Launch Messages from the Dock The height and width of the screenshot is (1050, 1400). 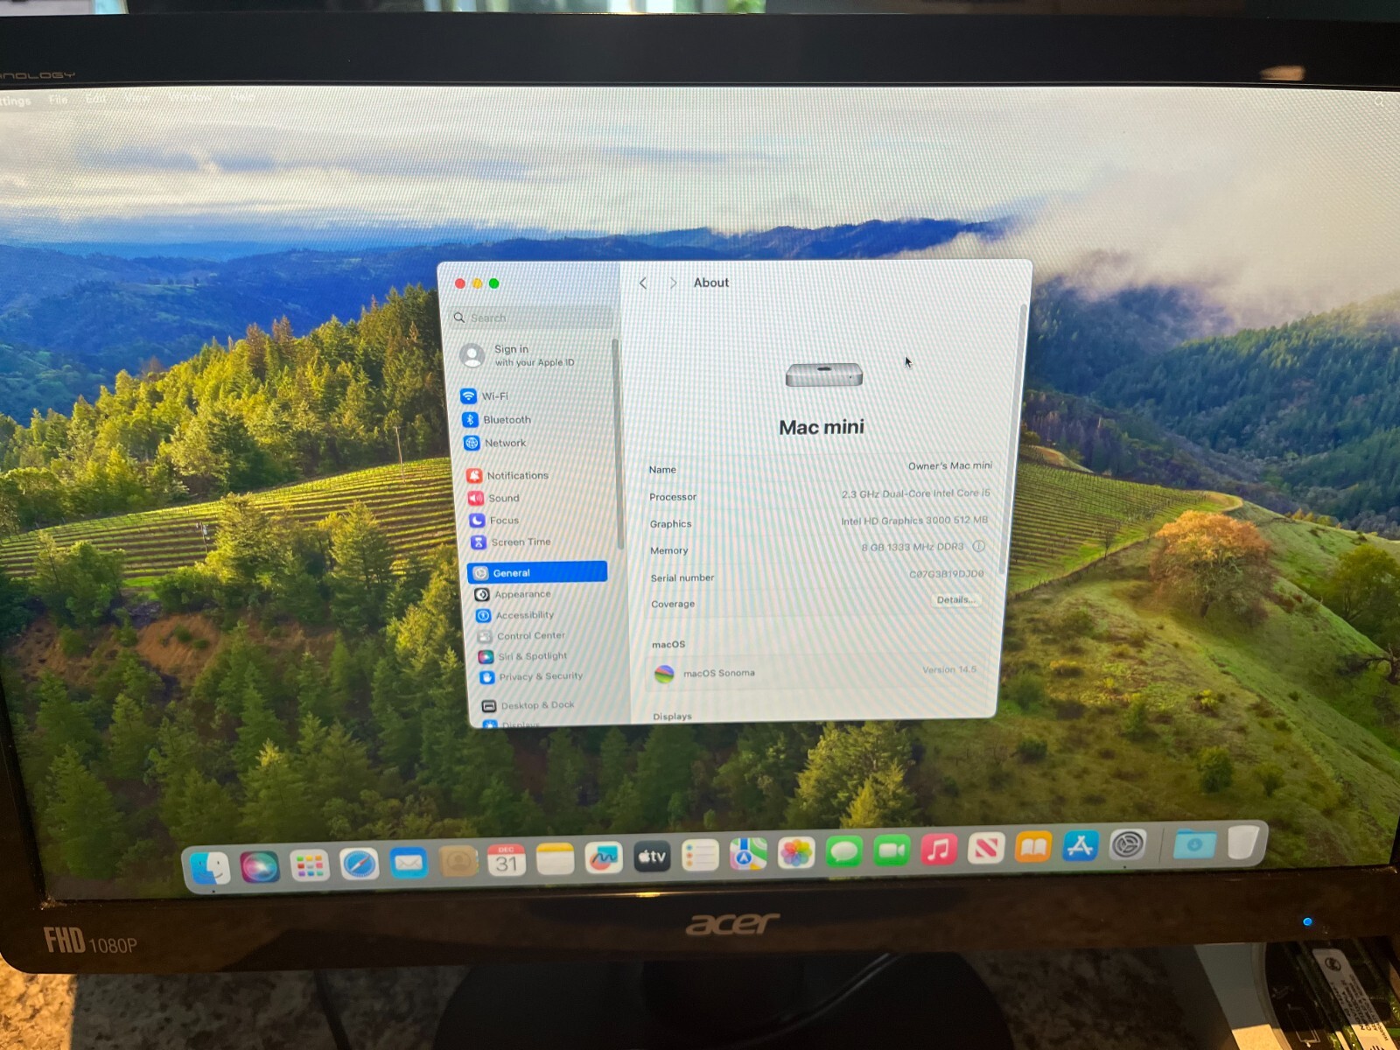tap(843, 852)
